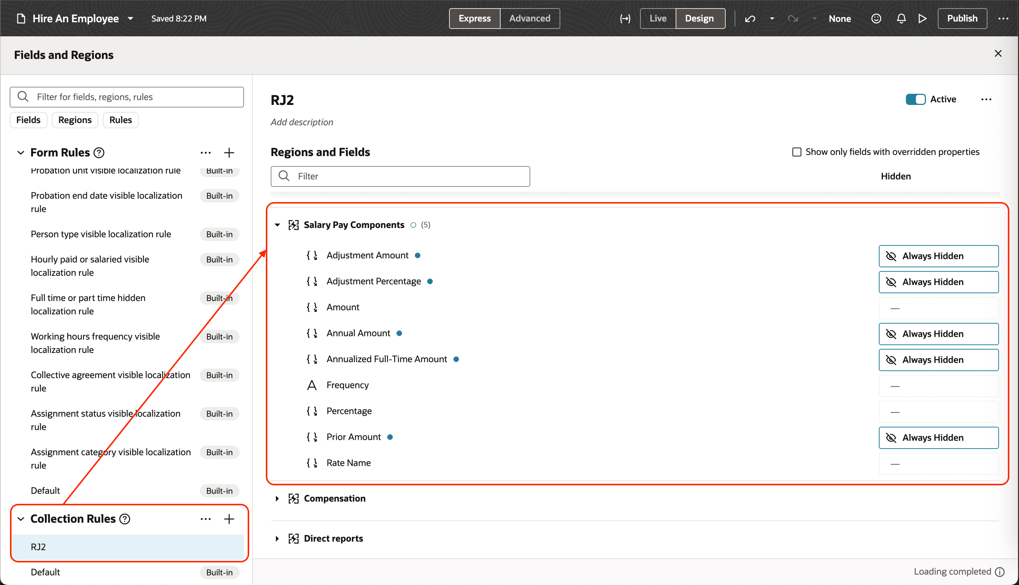Screen dimensions: 1019x585
Task: Click the play/preview icon near Publish
Action: [923, 19]
